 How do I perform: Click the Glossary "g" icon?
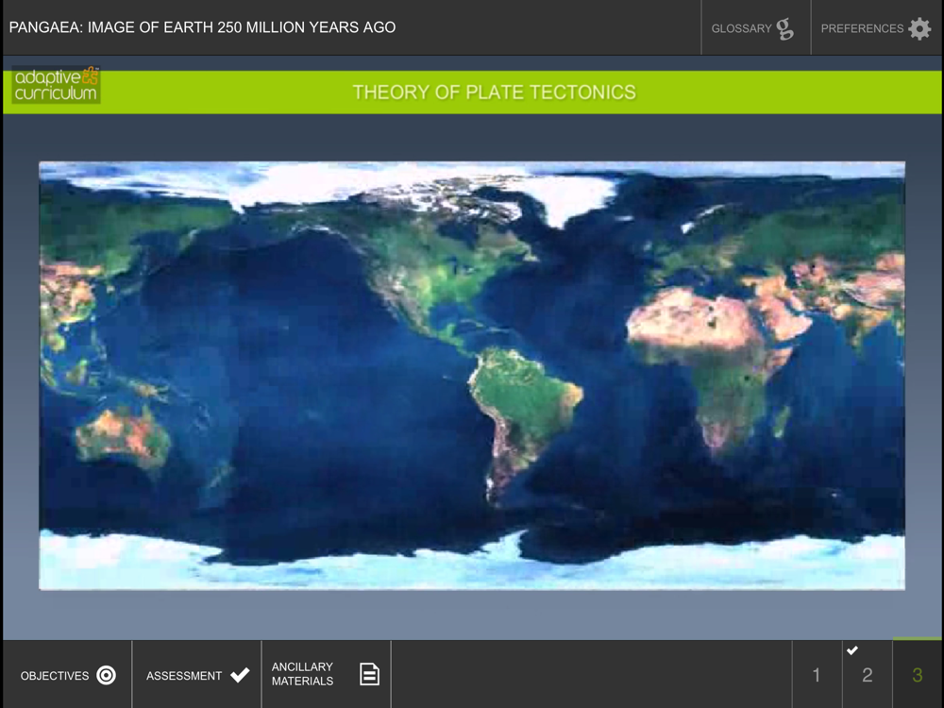[784, 28]
